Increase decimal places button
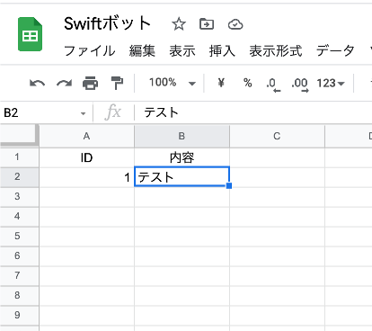 click(x=300, y=85)
